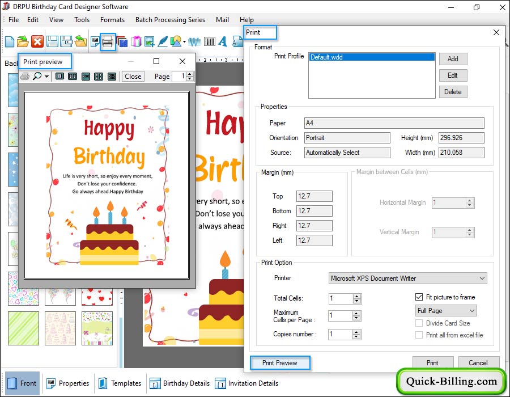
Task: Click the stacked color pages icon
Action: point(122,41)
